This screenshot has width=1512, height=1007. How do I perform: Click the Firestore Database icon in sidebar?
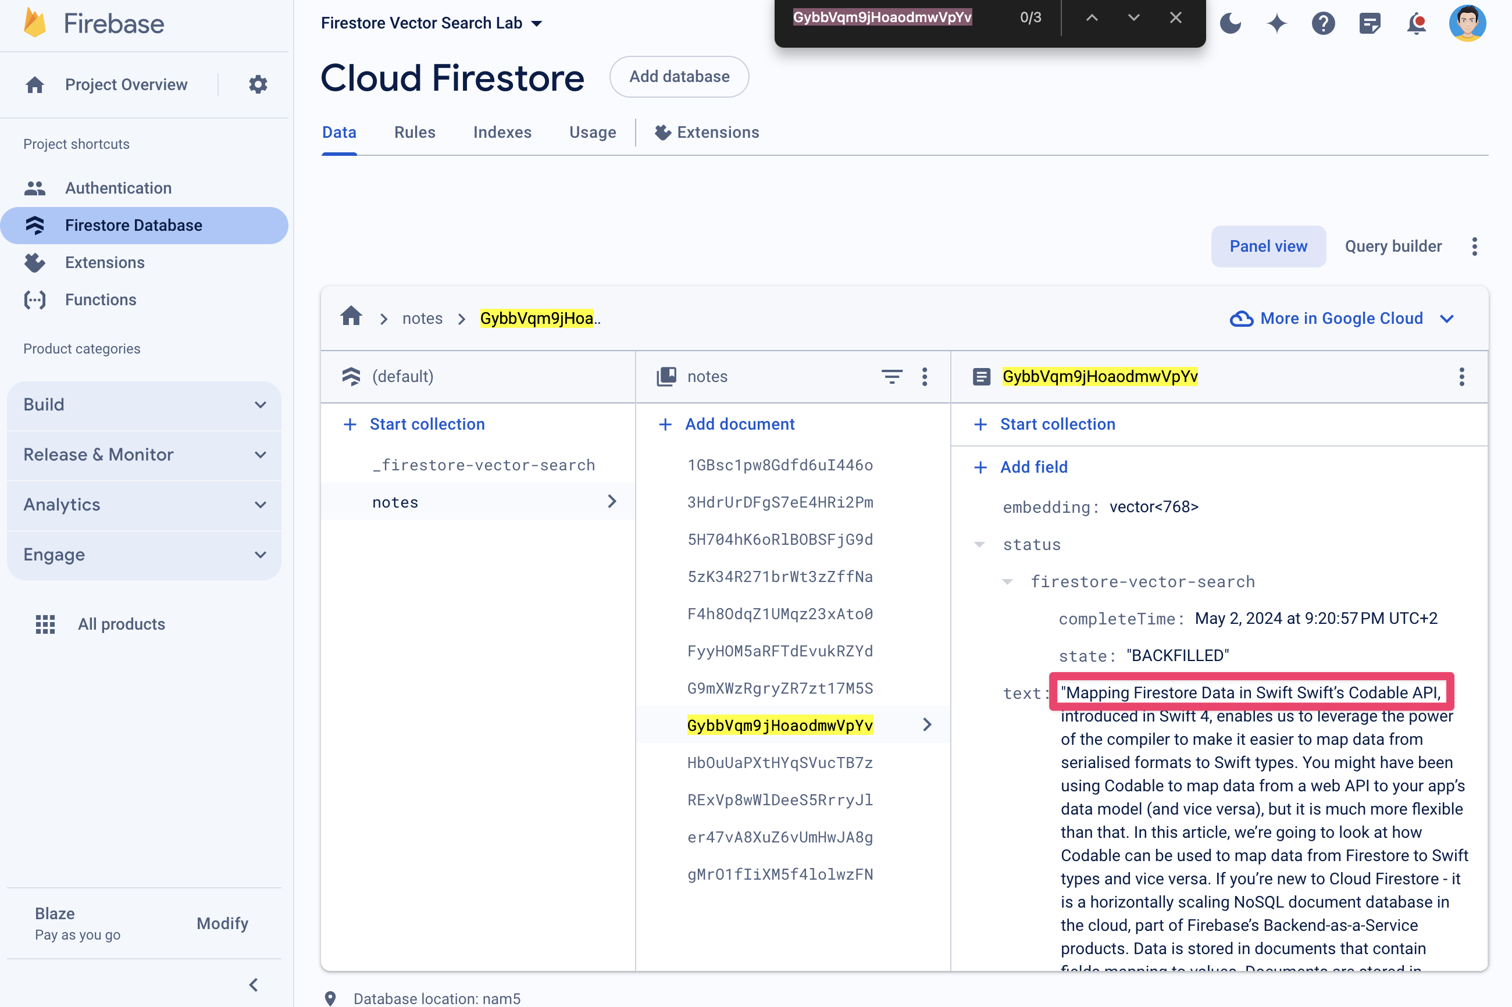tap(33, 225)
